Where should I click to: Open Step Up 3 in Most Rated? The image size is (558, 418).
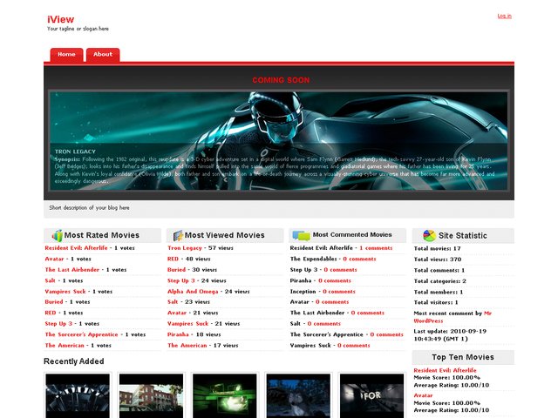click(x=58, y=323)
